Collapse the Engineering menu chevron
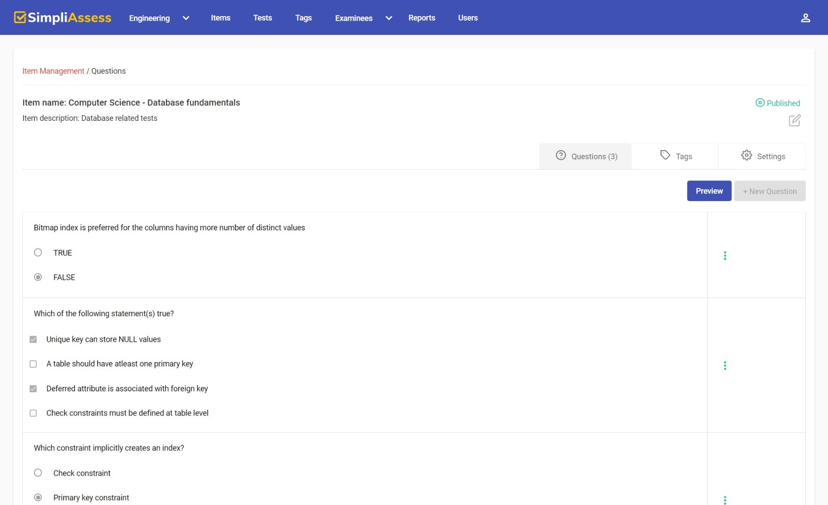The image size is (828, 505). click(x=185, y=18)
